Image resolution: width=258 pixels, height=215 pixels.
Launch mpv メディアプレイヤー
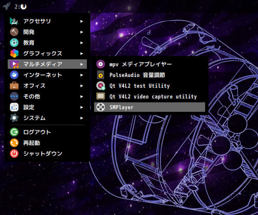pyautogui.click(x=150, y=64)
